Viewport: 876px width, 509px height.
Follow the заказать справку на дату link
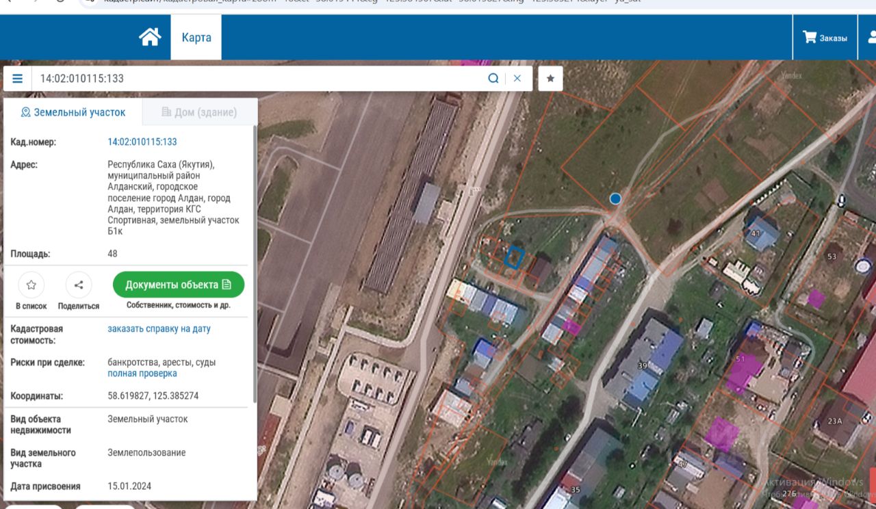point(159,329)
